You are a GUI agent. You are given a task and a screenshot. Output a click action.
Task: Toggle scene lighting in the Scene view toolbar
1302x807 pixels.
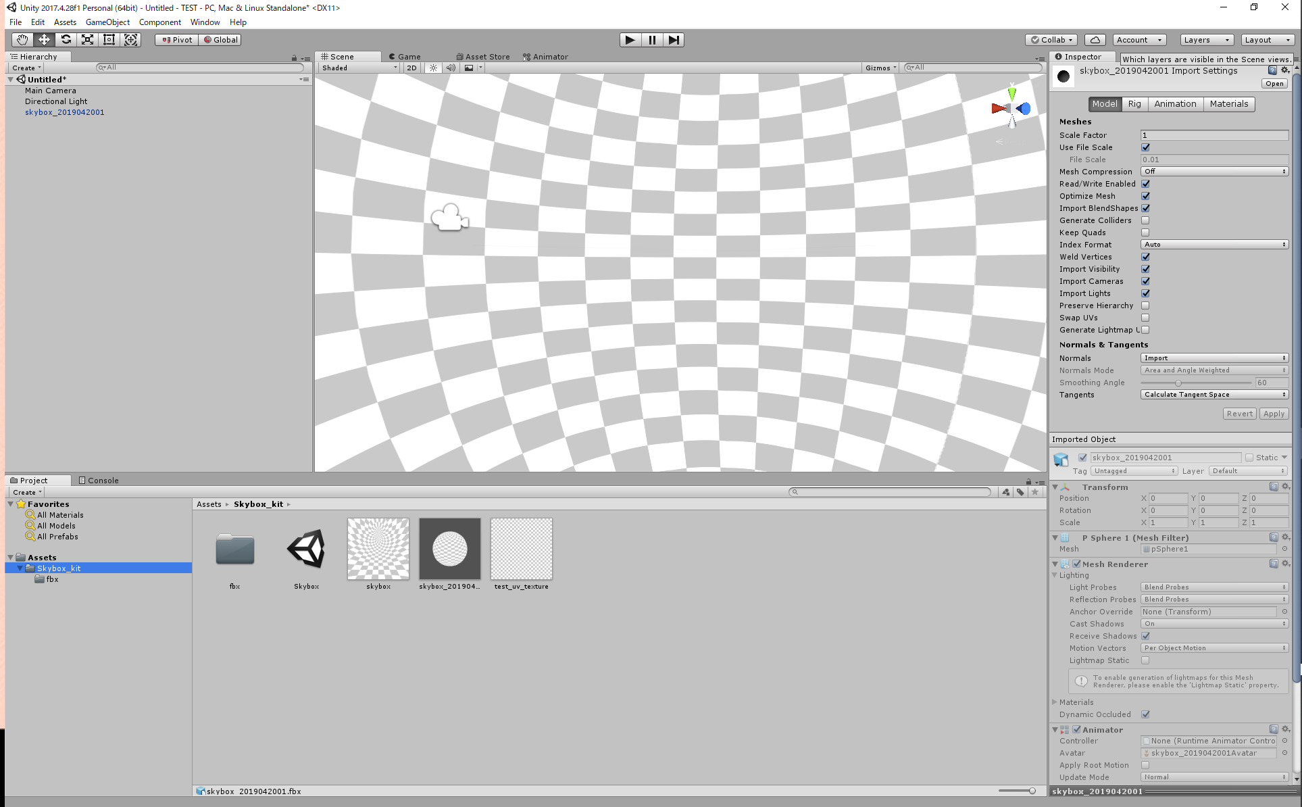tap(432, 68)
